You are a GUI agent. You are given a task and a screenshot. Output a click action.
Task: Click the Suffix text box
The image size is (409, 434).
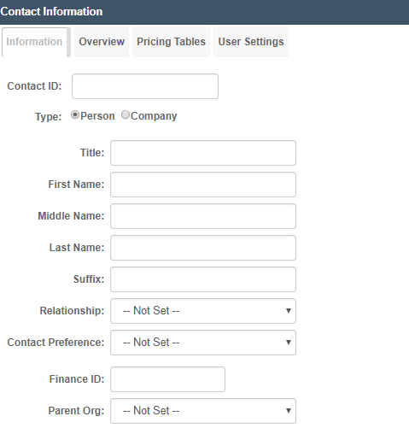(203, 279)
